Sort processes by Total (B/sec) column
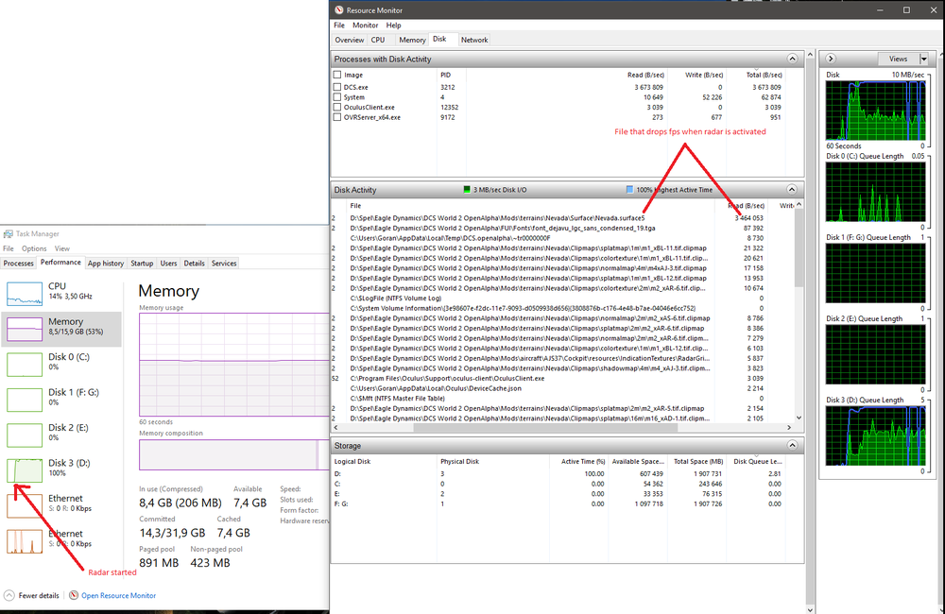Viewport: 945px width, 614px height. click(x=765, y=75)
